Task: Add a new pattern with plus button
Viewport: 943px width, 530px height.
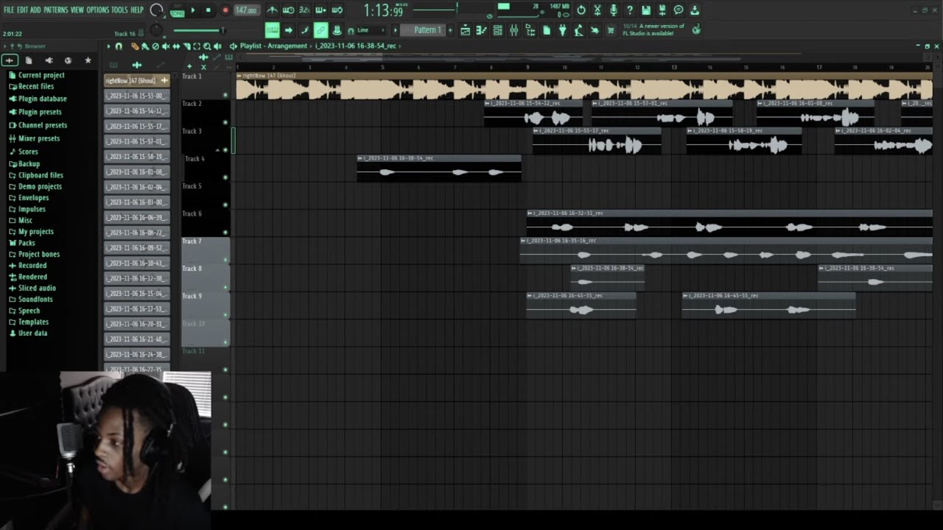Action: 451,30
